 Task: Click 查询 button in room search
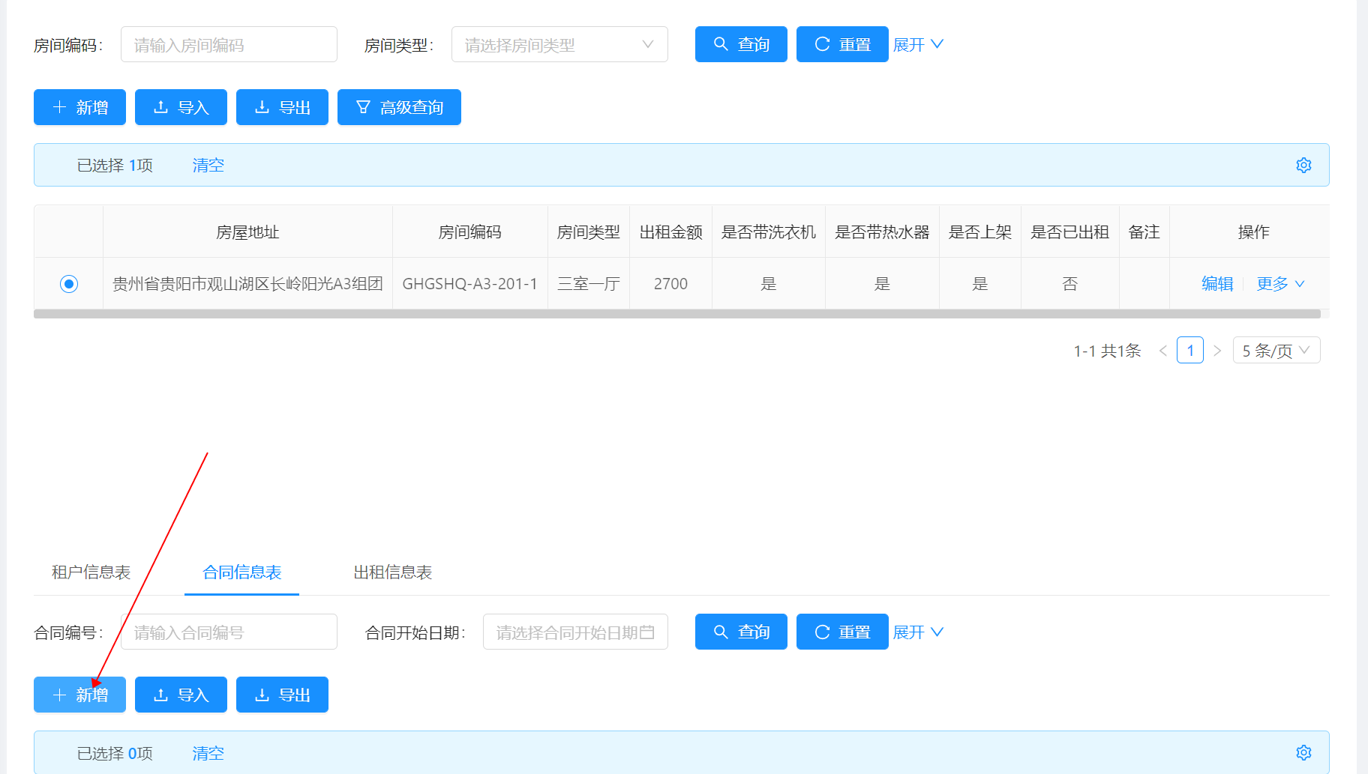coord(741,44)
